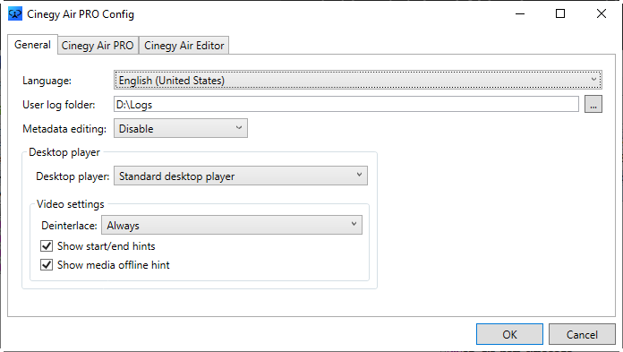The image size is (623, 352).
Task: Browse for log folder with ellipsis button
Action: point(593,104)
